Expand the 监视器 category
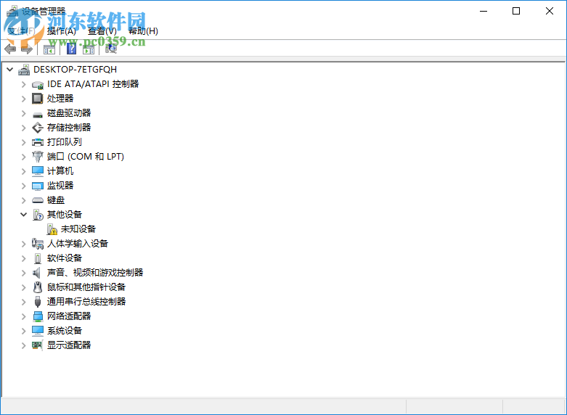The image size is (567, 415). [24, 186]
